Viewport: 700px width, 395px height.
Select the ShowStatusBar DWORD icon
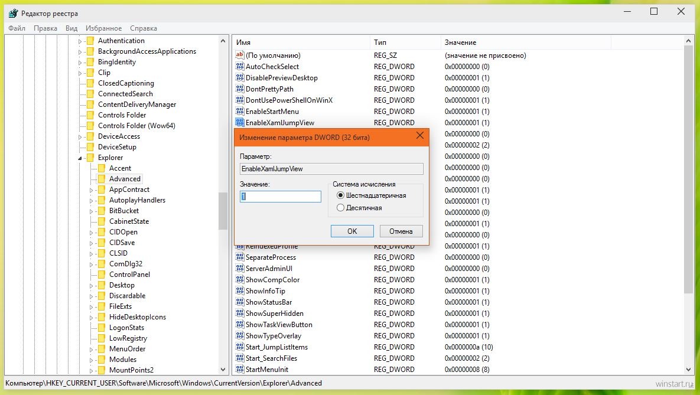240,302
